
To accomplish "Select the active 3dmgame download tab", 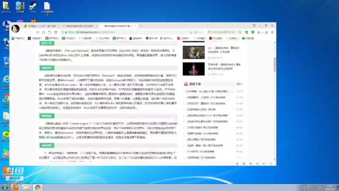I will click(118, 26).
